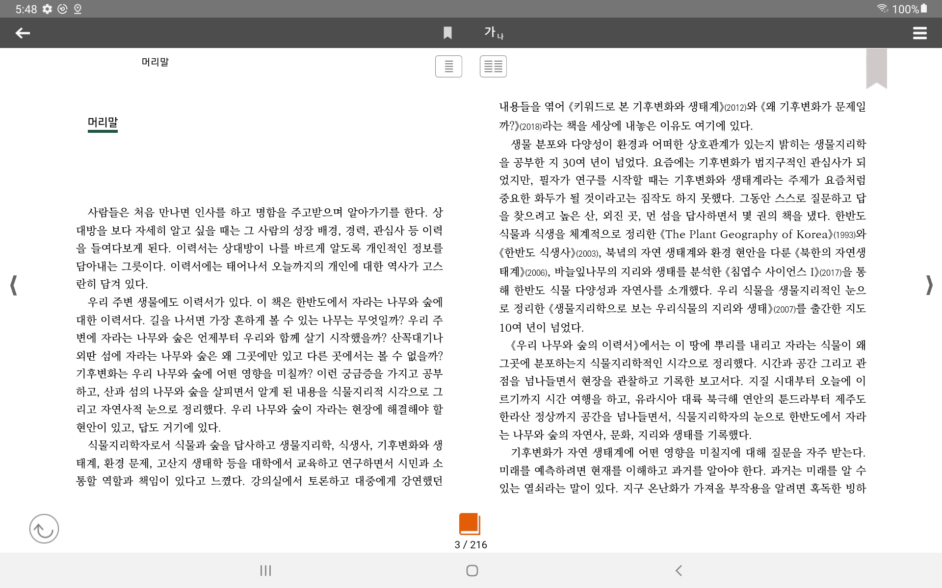Viewport: 942px width, 588px height.
Task: Tap the clock showing 5:48
Action: [x=26, y=9]
